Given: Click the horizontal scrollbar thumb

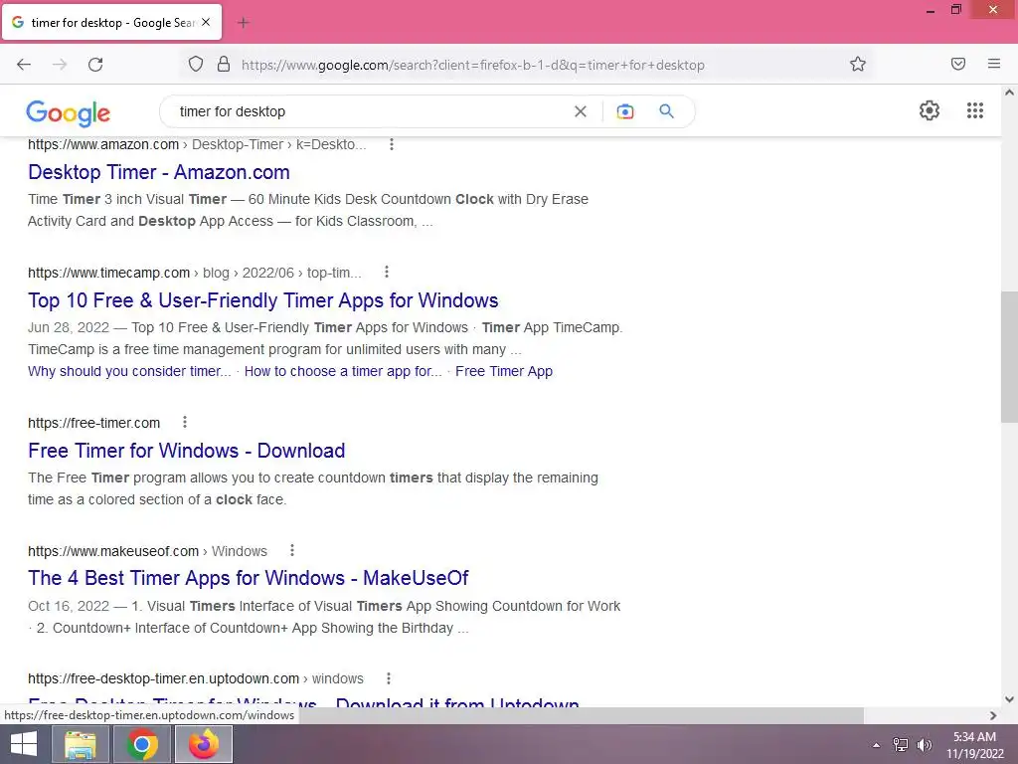Looking at the screenshot, I should click(x=581, y=715).
